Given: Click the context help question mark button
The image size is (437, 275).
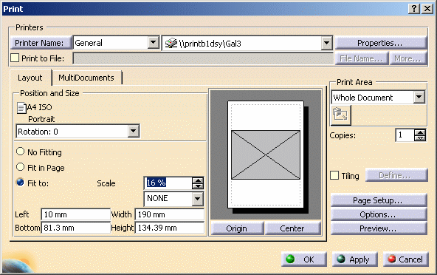Looking at the screenshot, I should coord(414,9).
